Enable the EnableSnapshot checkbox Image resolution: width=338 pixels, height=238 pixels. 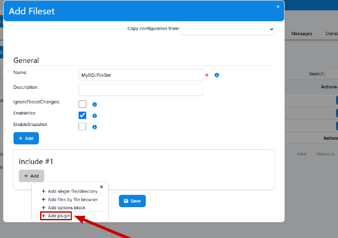[x=82, y=126]
